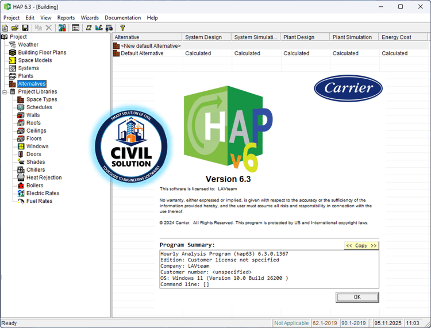This screenshot has width=431, height=328.
Task: Click Not Applicable in the status bar
Action: click(x=291, y=323)
